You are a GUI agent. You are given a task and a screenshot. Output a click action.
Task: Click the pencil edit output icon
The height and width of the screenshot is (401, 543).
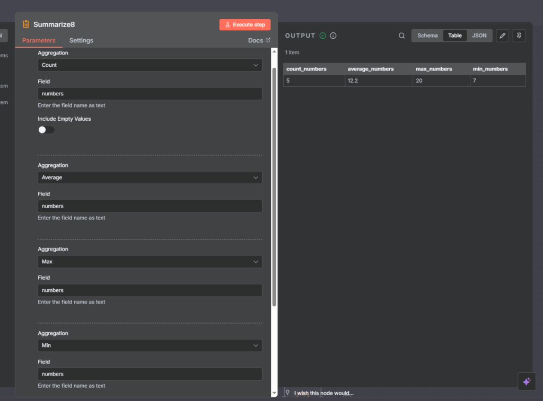click(x=502, y=35)
